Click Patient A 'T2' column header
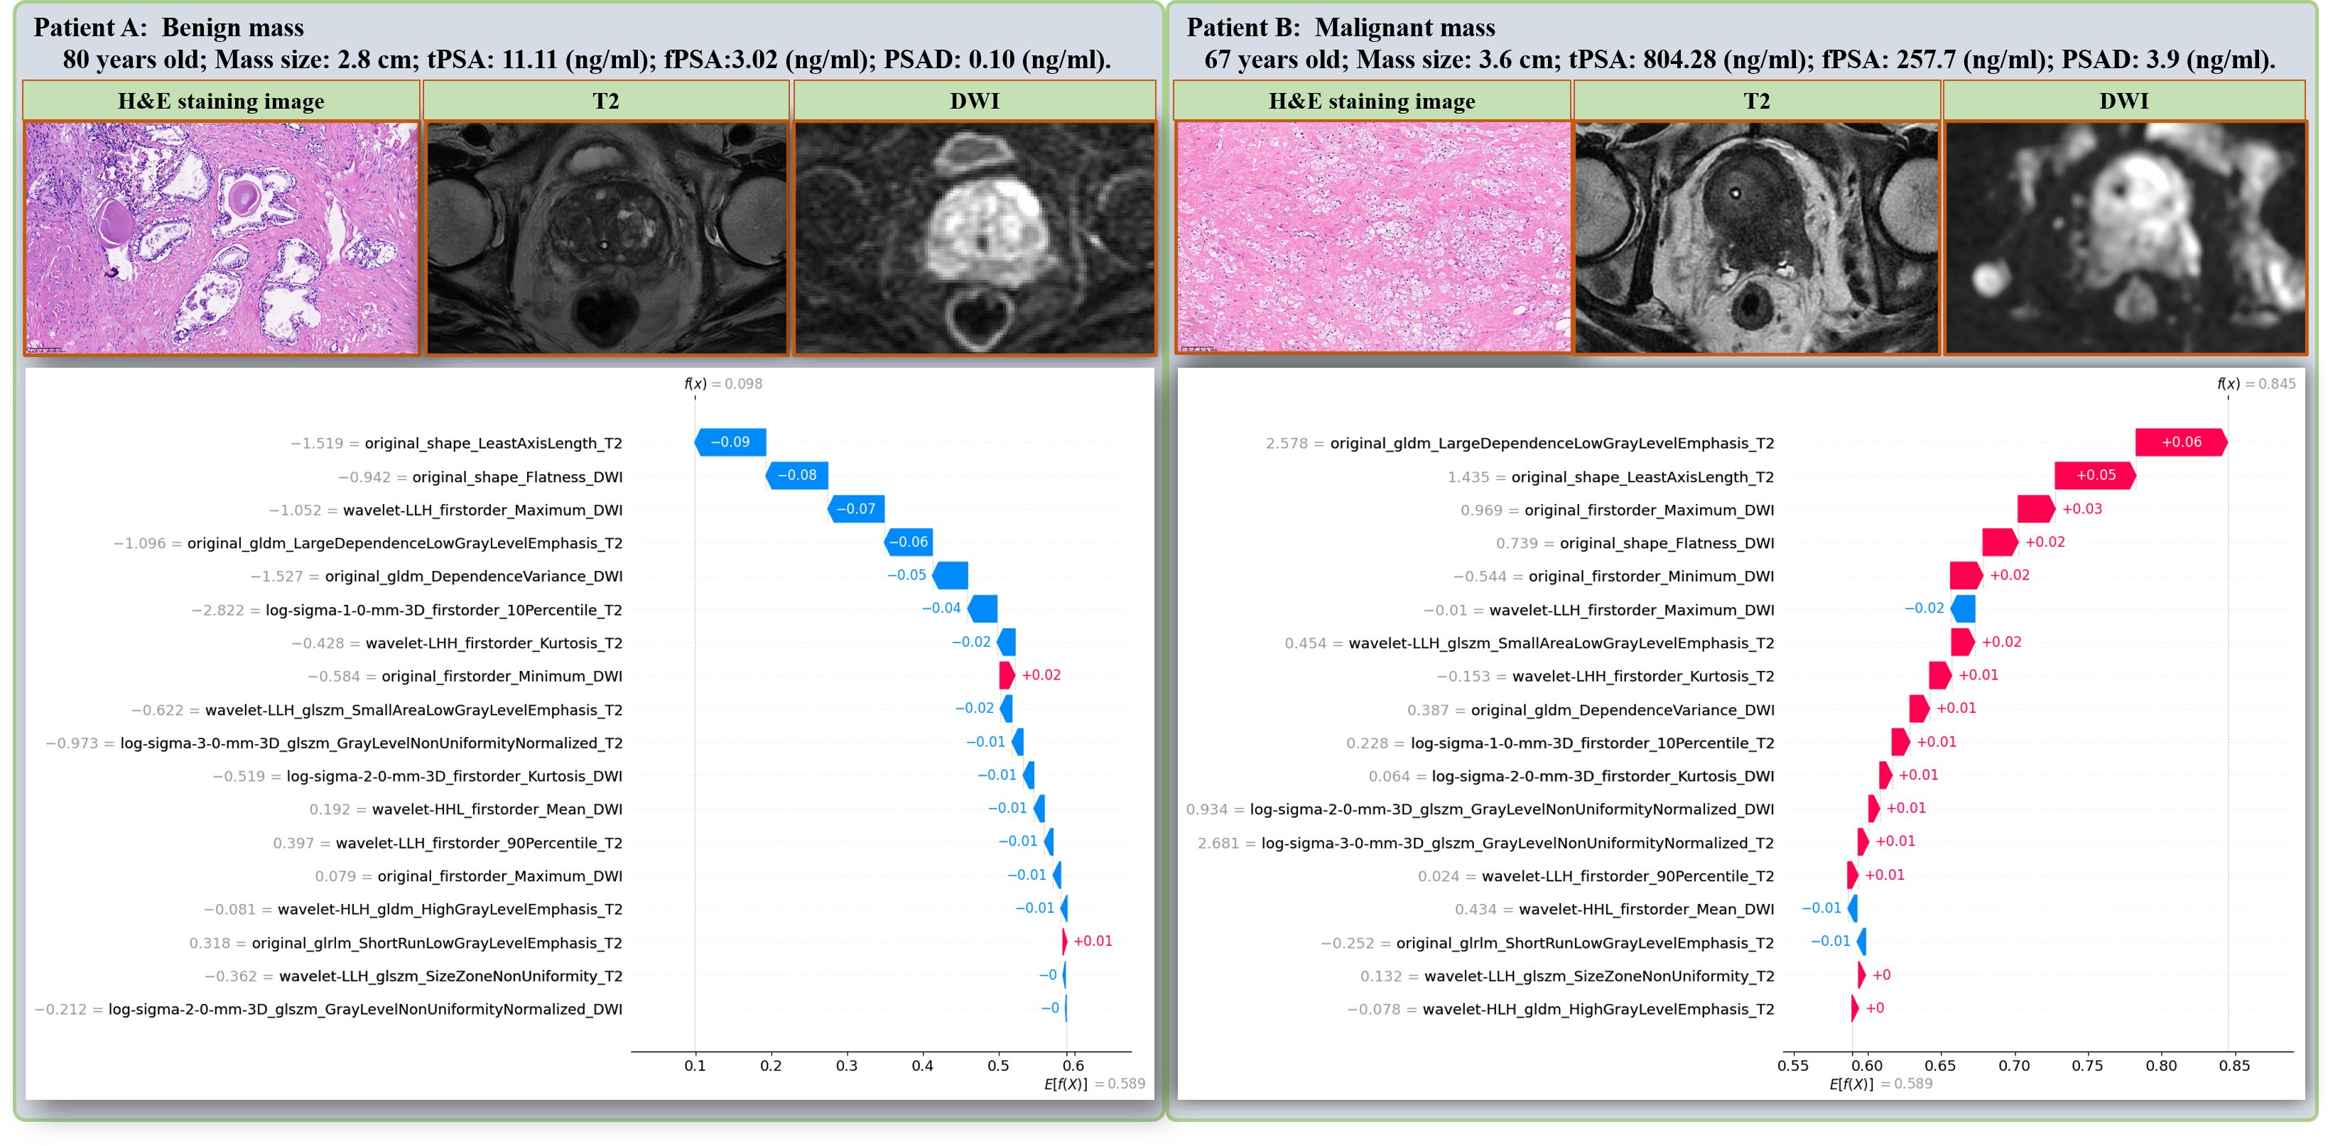The image size is (2328, 1146). click(x=607, y=100)
